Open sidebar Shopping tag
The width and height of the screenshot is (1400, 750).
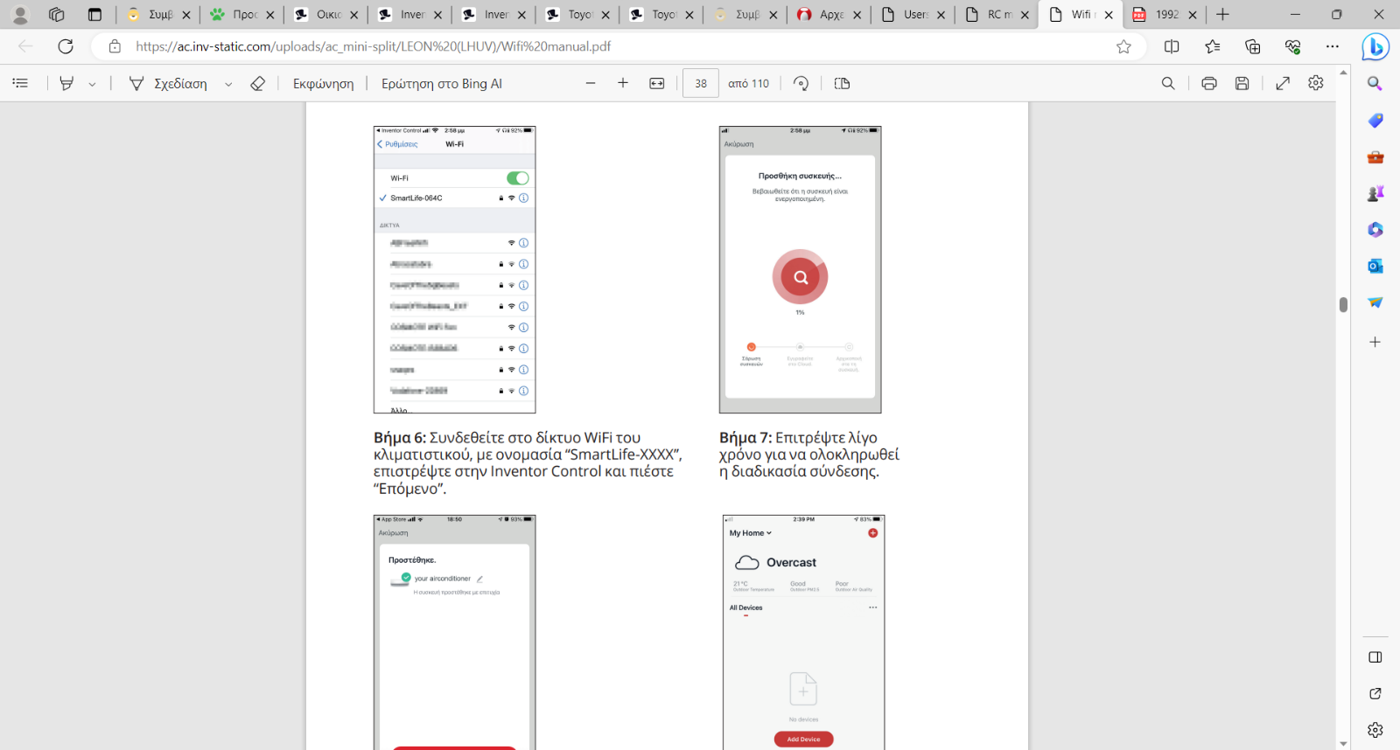[x=1375, y=121]
